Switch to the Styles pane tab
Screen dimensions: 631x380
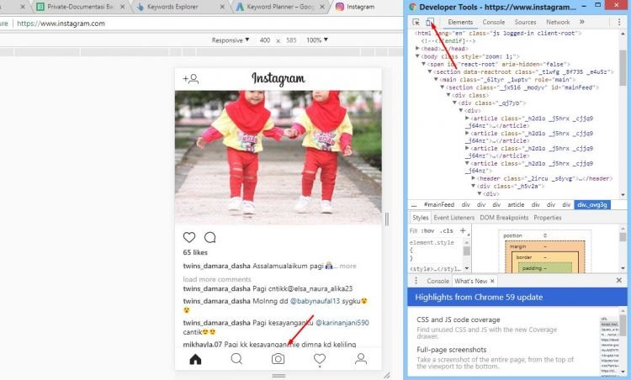click(x=420, y=218)
